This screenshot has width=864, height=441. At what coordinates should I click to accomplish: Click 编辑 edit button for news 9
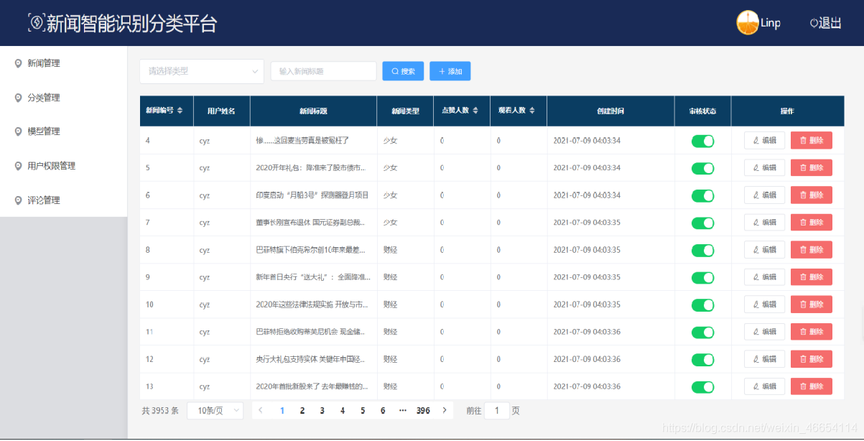(x=764, y=277)
